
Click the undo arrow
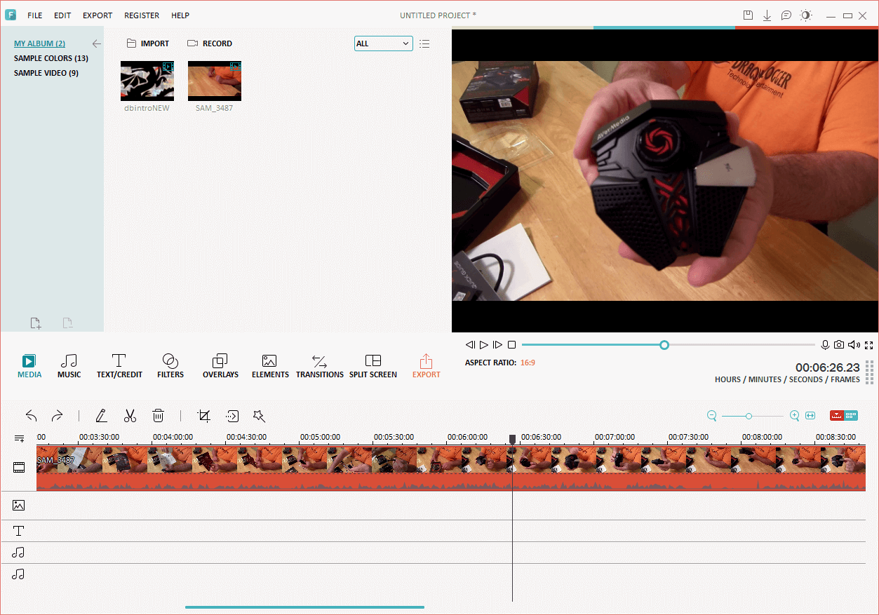tap(31, 416)
